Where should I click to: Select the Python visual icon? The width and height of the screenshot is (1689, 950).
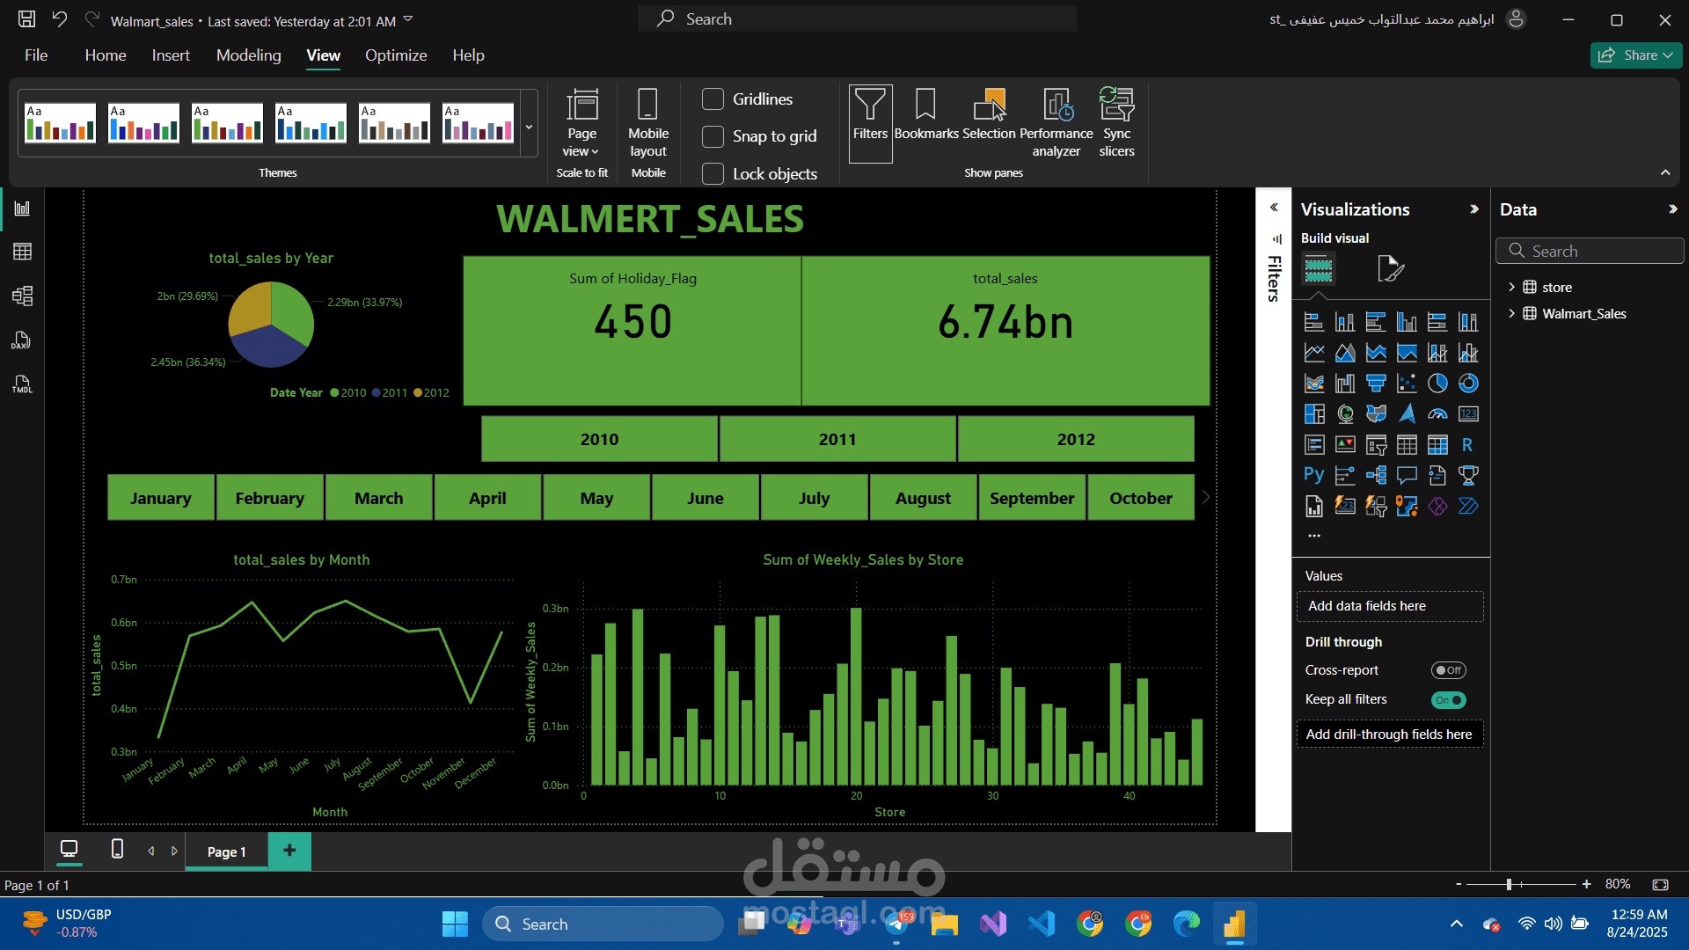click(1313, 476)
